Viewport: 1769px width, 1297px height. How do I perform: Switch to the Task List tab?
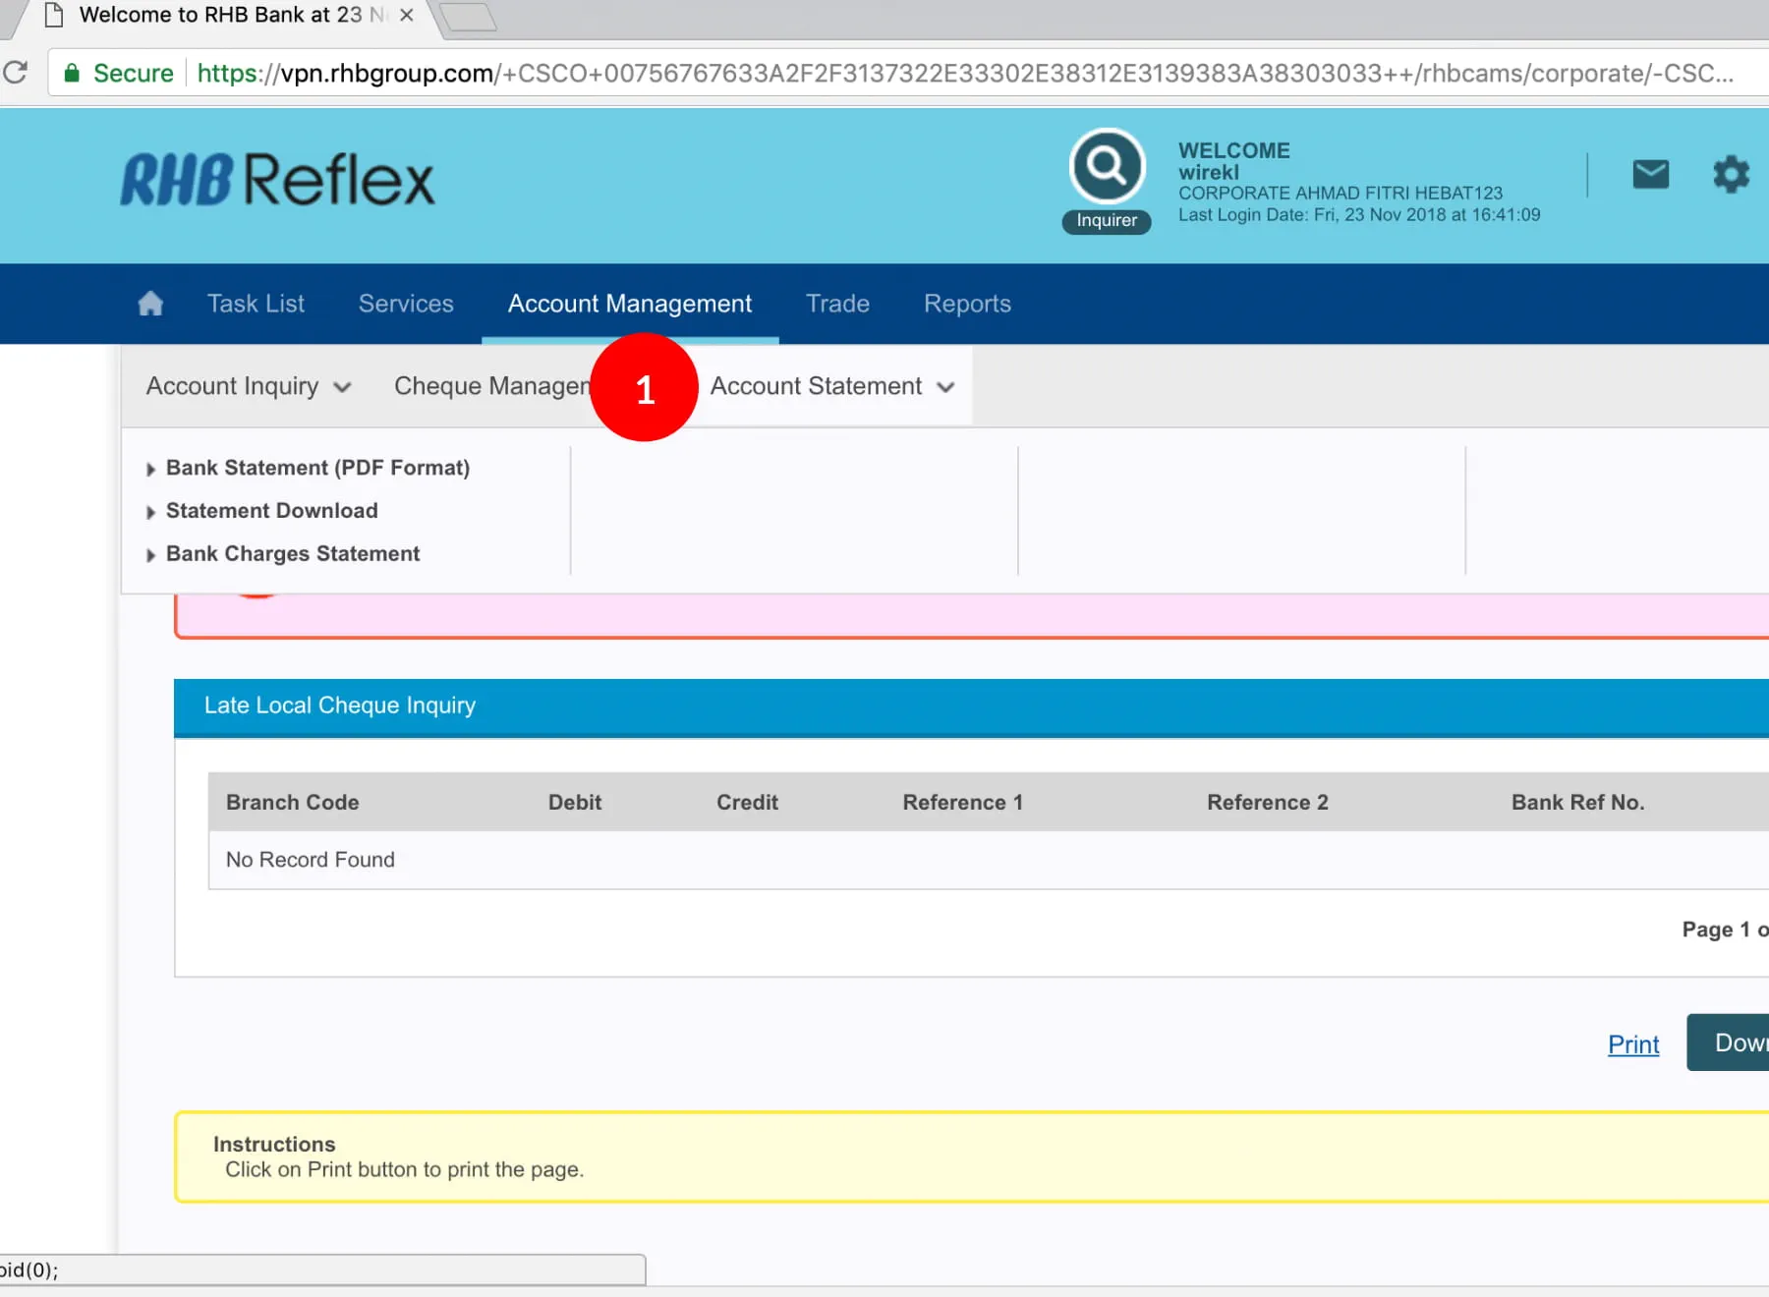256,304
